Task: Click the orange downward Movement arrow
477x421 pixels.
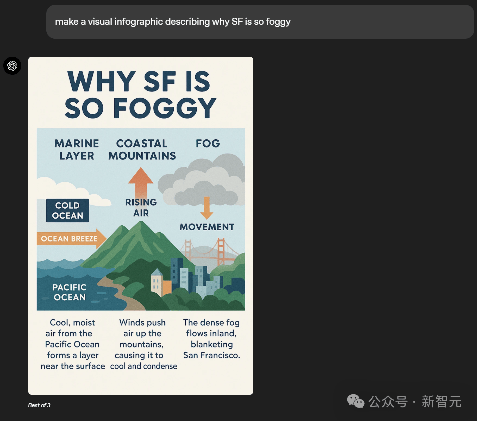Action: point(207,208)
